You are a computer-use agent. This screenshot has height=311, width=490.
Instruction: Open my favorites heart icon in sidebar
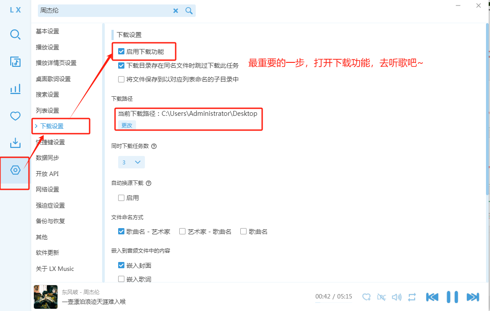(15, 116)
